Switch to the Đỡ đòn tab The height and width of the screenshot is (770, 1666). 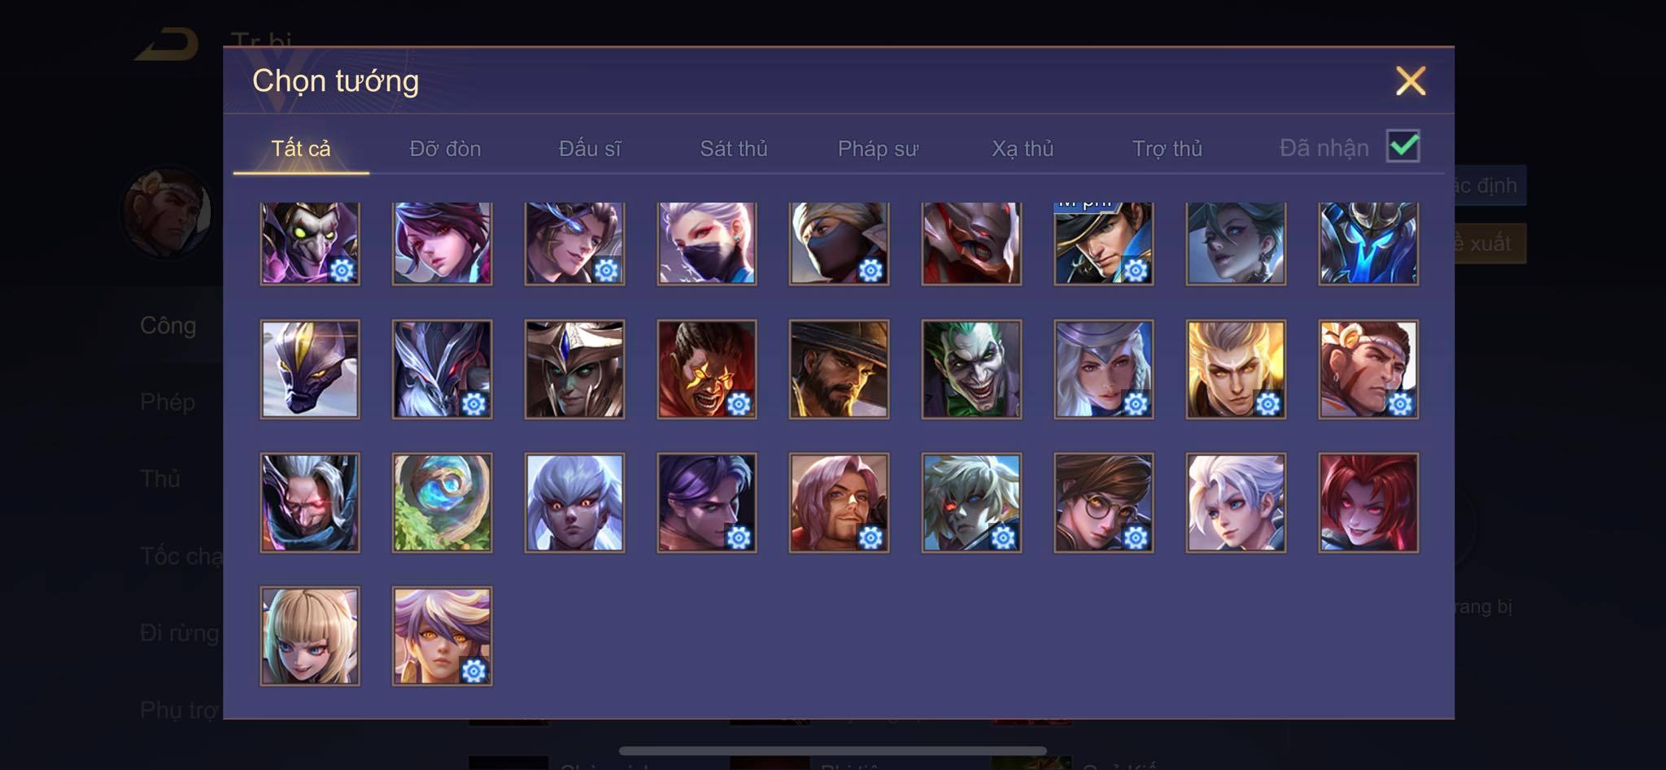pos(445,149)
